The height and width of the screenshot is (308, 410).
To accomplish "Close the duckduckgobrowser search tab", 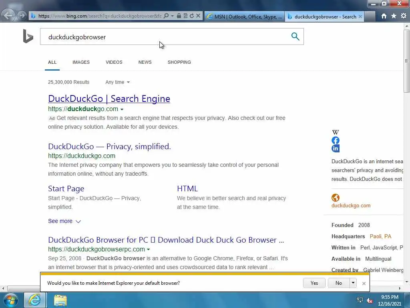I will (x=360, y=16).
